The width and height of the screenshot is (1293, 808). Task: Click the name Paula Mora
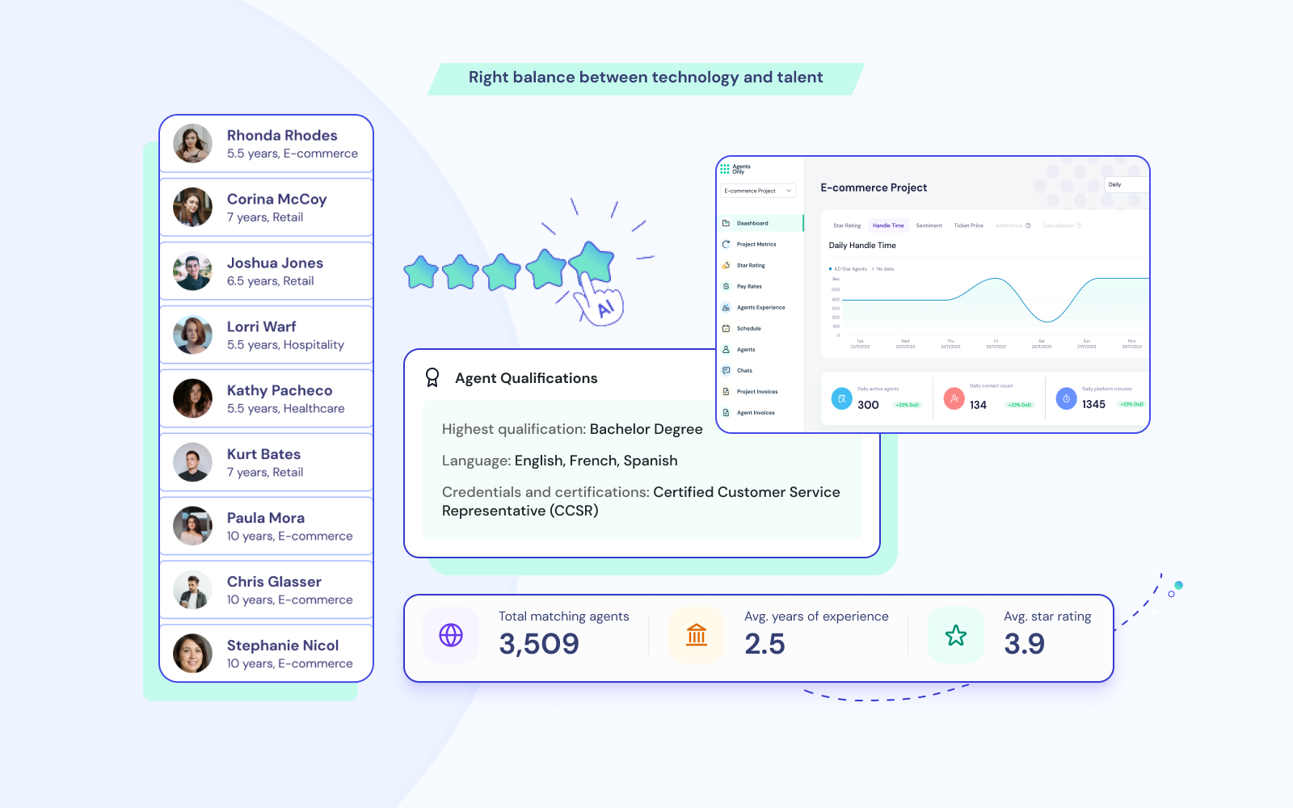click(266, 518)
